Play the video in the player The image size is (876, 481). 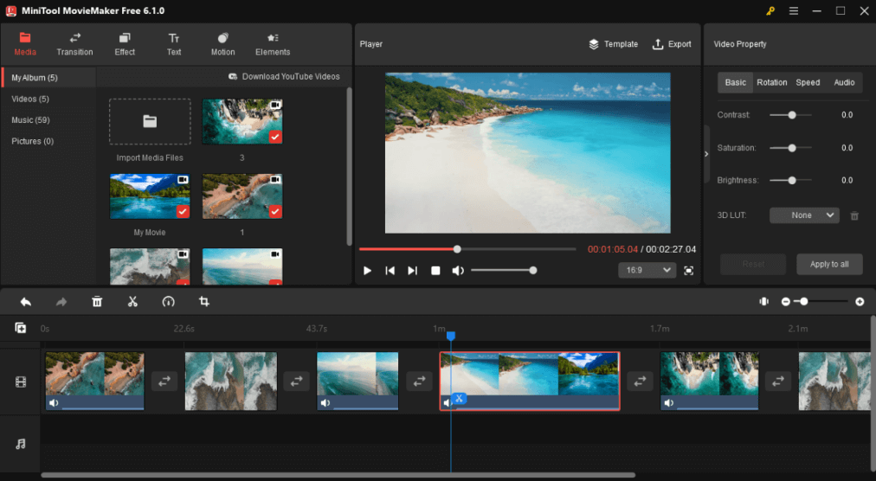[367, 271]
